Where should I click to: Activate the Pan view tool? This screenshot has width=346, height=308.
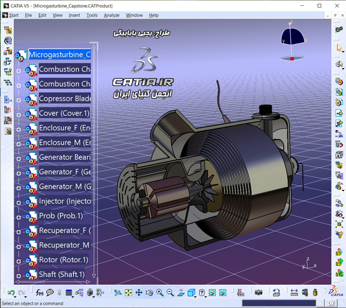tap(139, 293)
